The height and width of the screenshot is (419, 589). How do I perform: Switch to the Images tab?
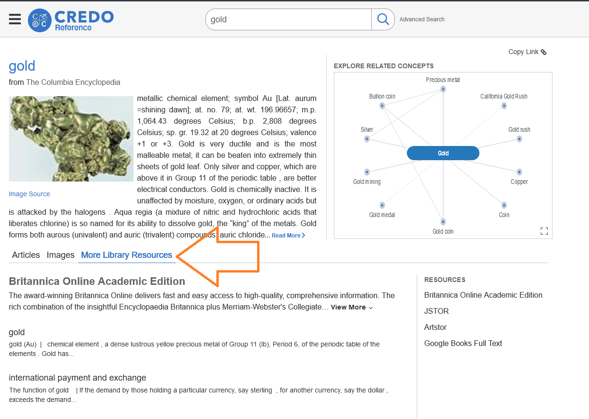tap(61, 255)
